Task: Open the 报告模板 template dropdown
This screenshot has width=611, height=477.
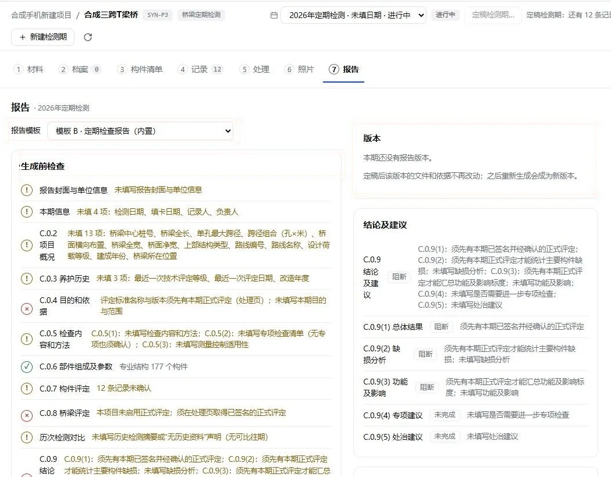Action: click(x=140, y=131)
